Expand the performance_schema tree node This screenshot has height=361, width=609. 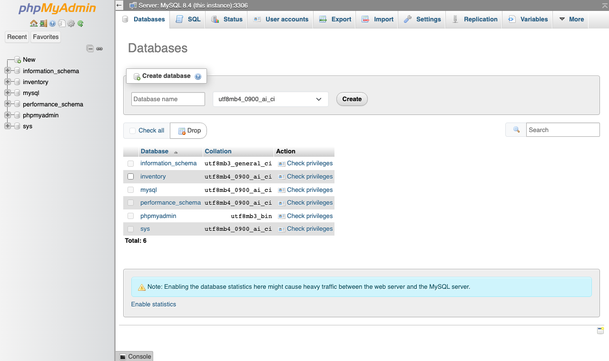[x=7, y=104]
